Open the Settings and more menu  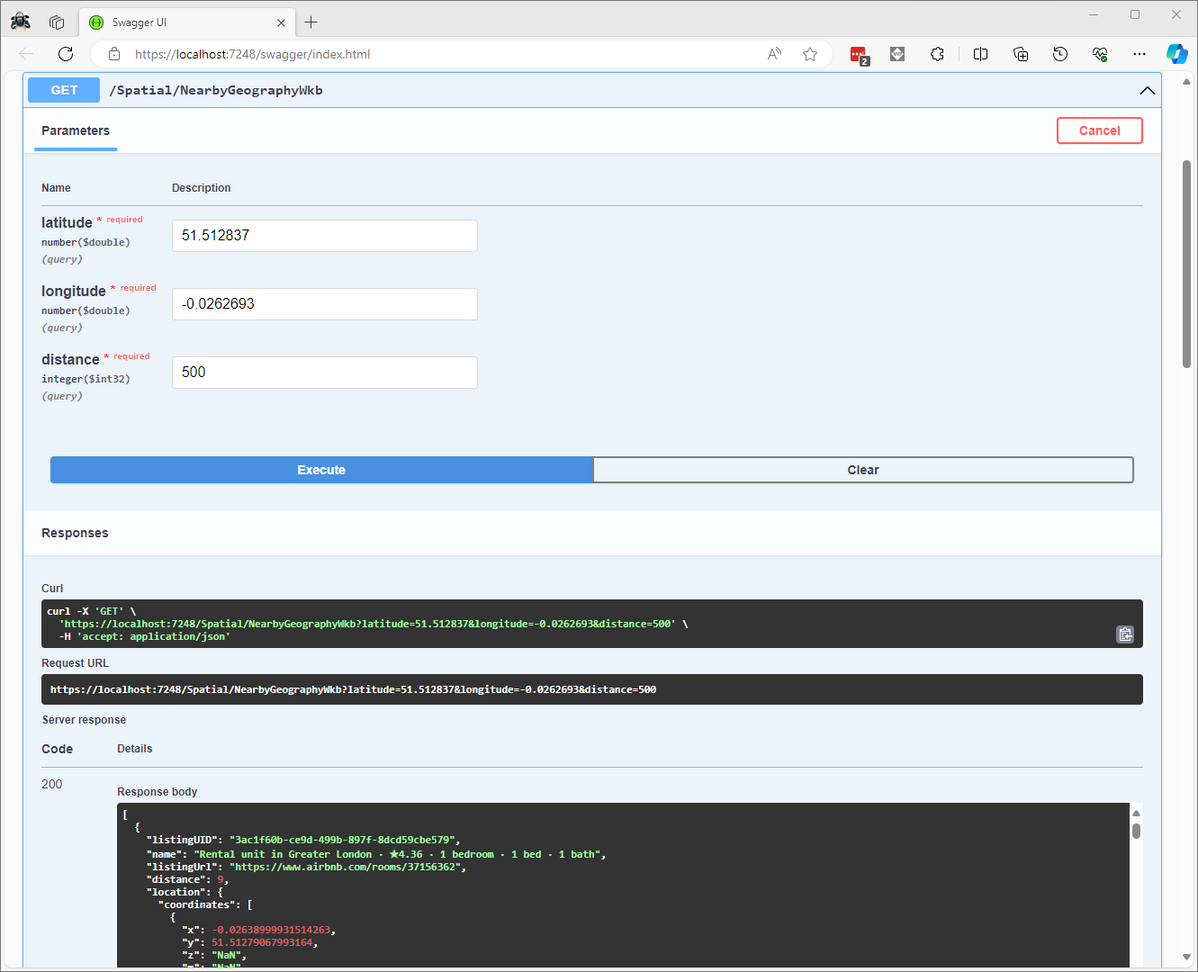pyautogui.click(x=1139, y=54)
